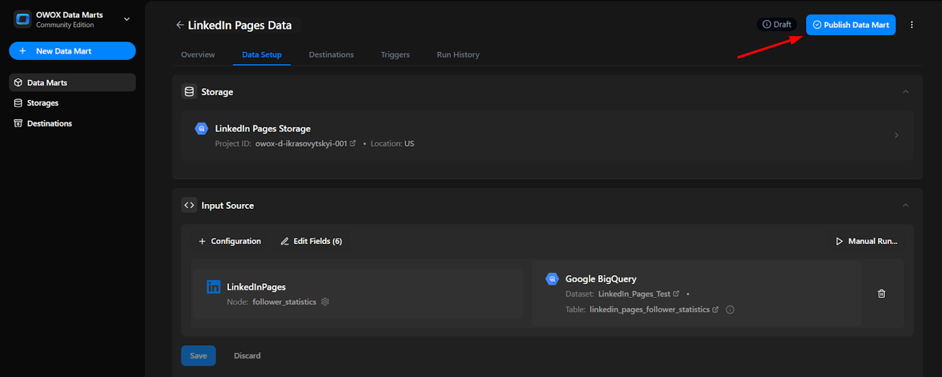Publish the Data Mart
The image size is (942, 377).
tap(851, 25)
